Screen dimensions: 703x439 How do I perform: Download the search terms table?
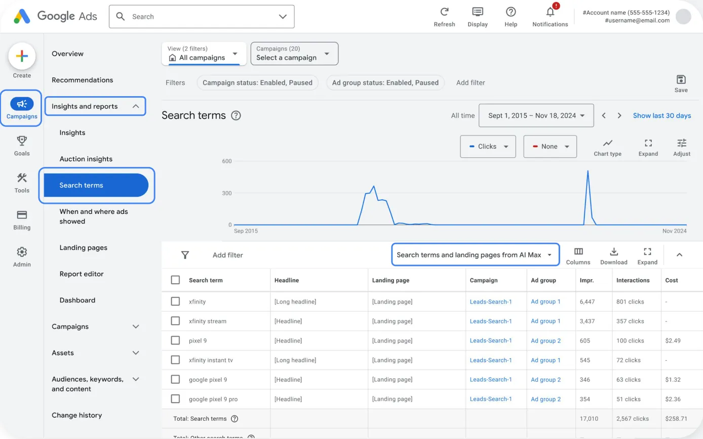[x=614, y=251]
